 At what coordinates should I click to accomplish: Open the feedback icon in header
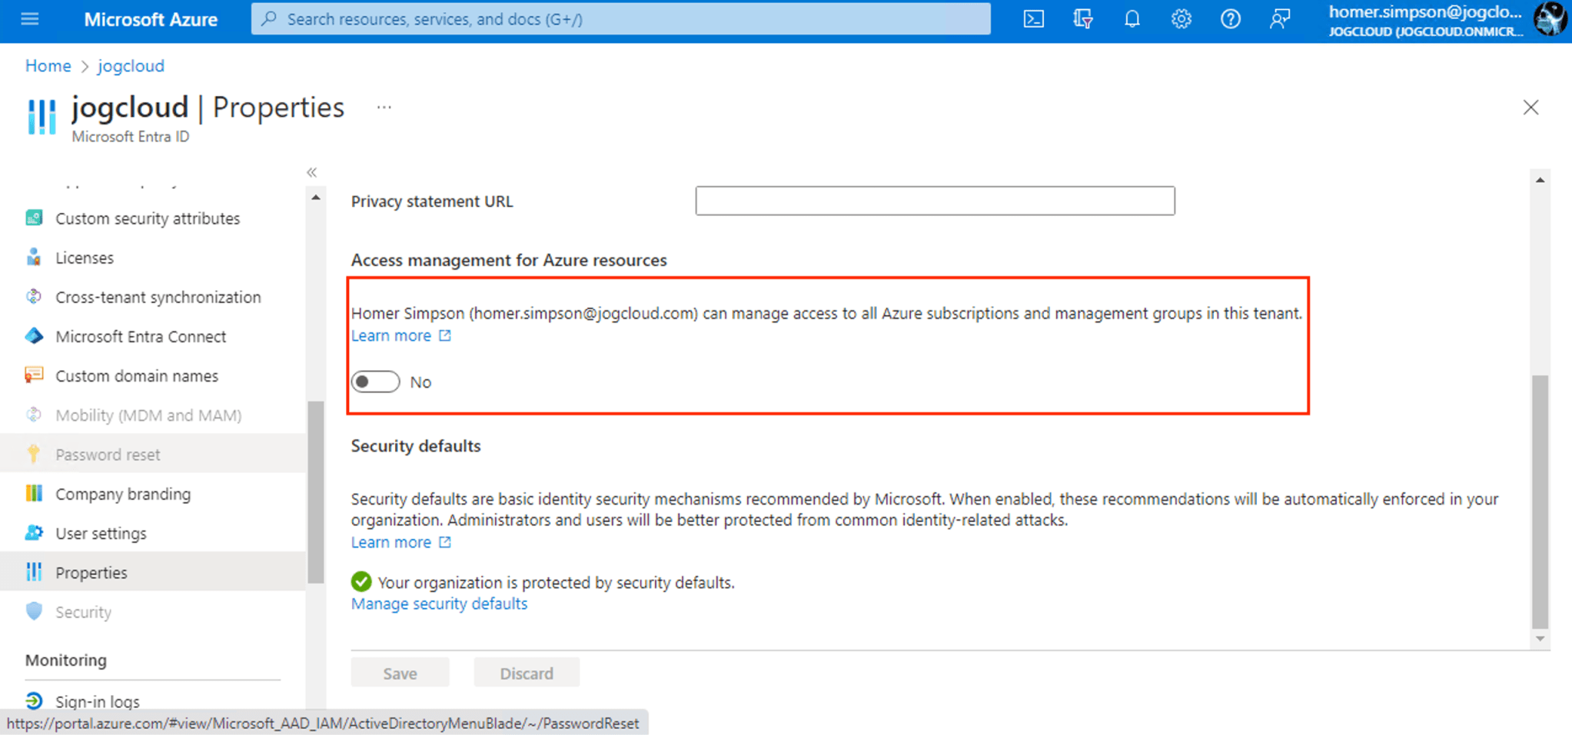point(1279,19)
